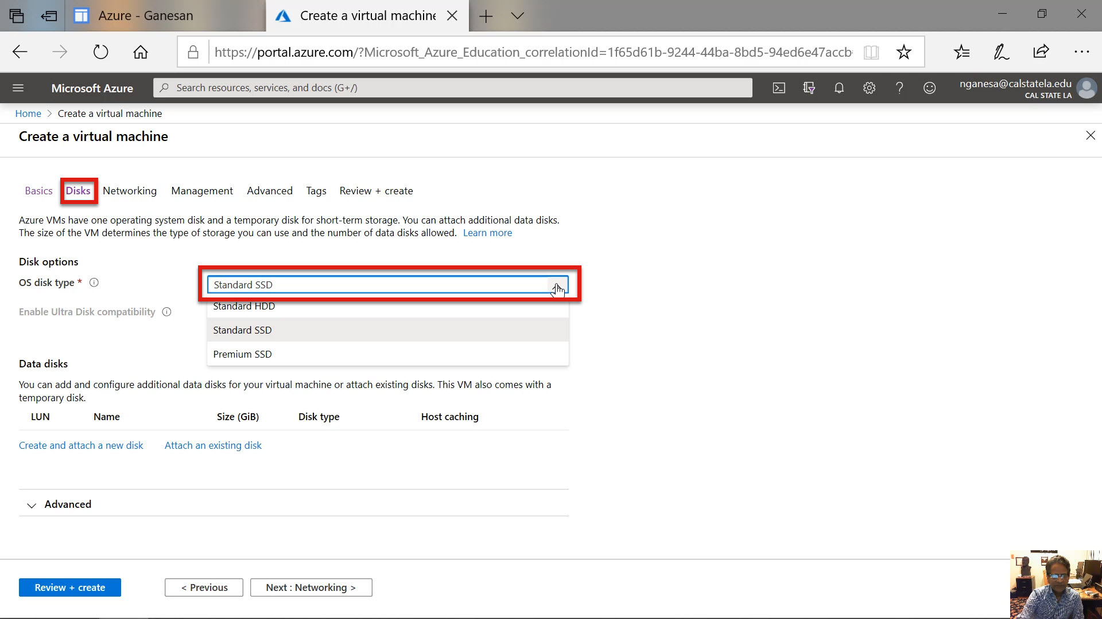1102x619 pixels.
Task: Open portal settings gear icon
Action: [x=869, y=88]
